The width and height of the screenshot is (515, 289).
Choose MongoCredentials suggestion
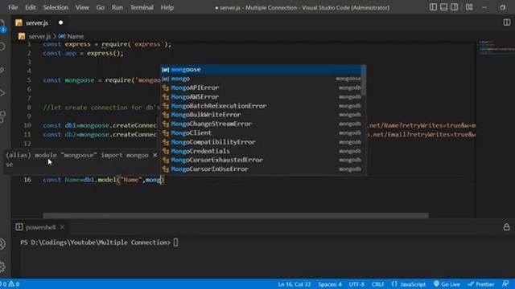(x=261, y=151)
